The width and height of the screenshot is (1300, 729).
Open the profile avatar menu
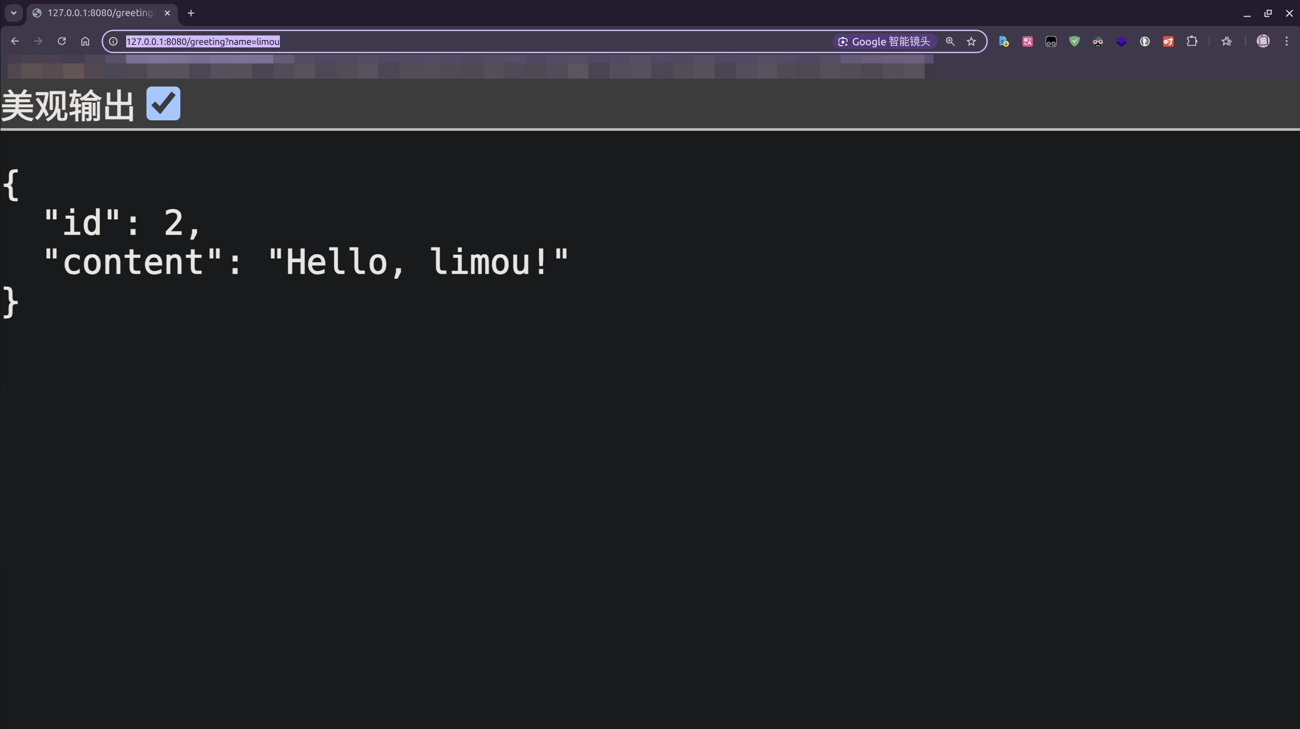[1263, 42]
